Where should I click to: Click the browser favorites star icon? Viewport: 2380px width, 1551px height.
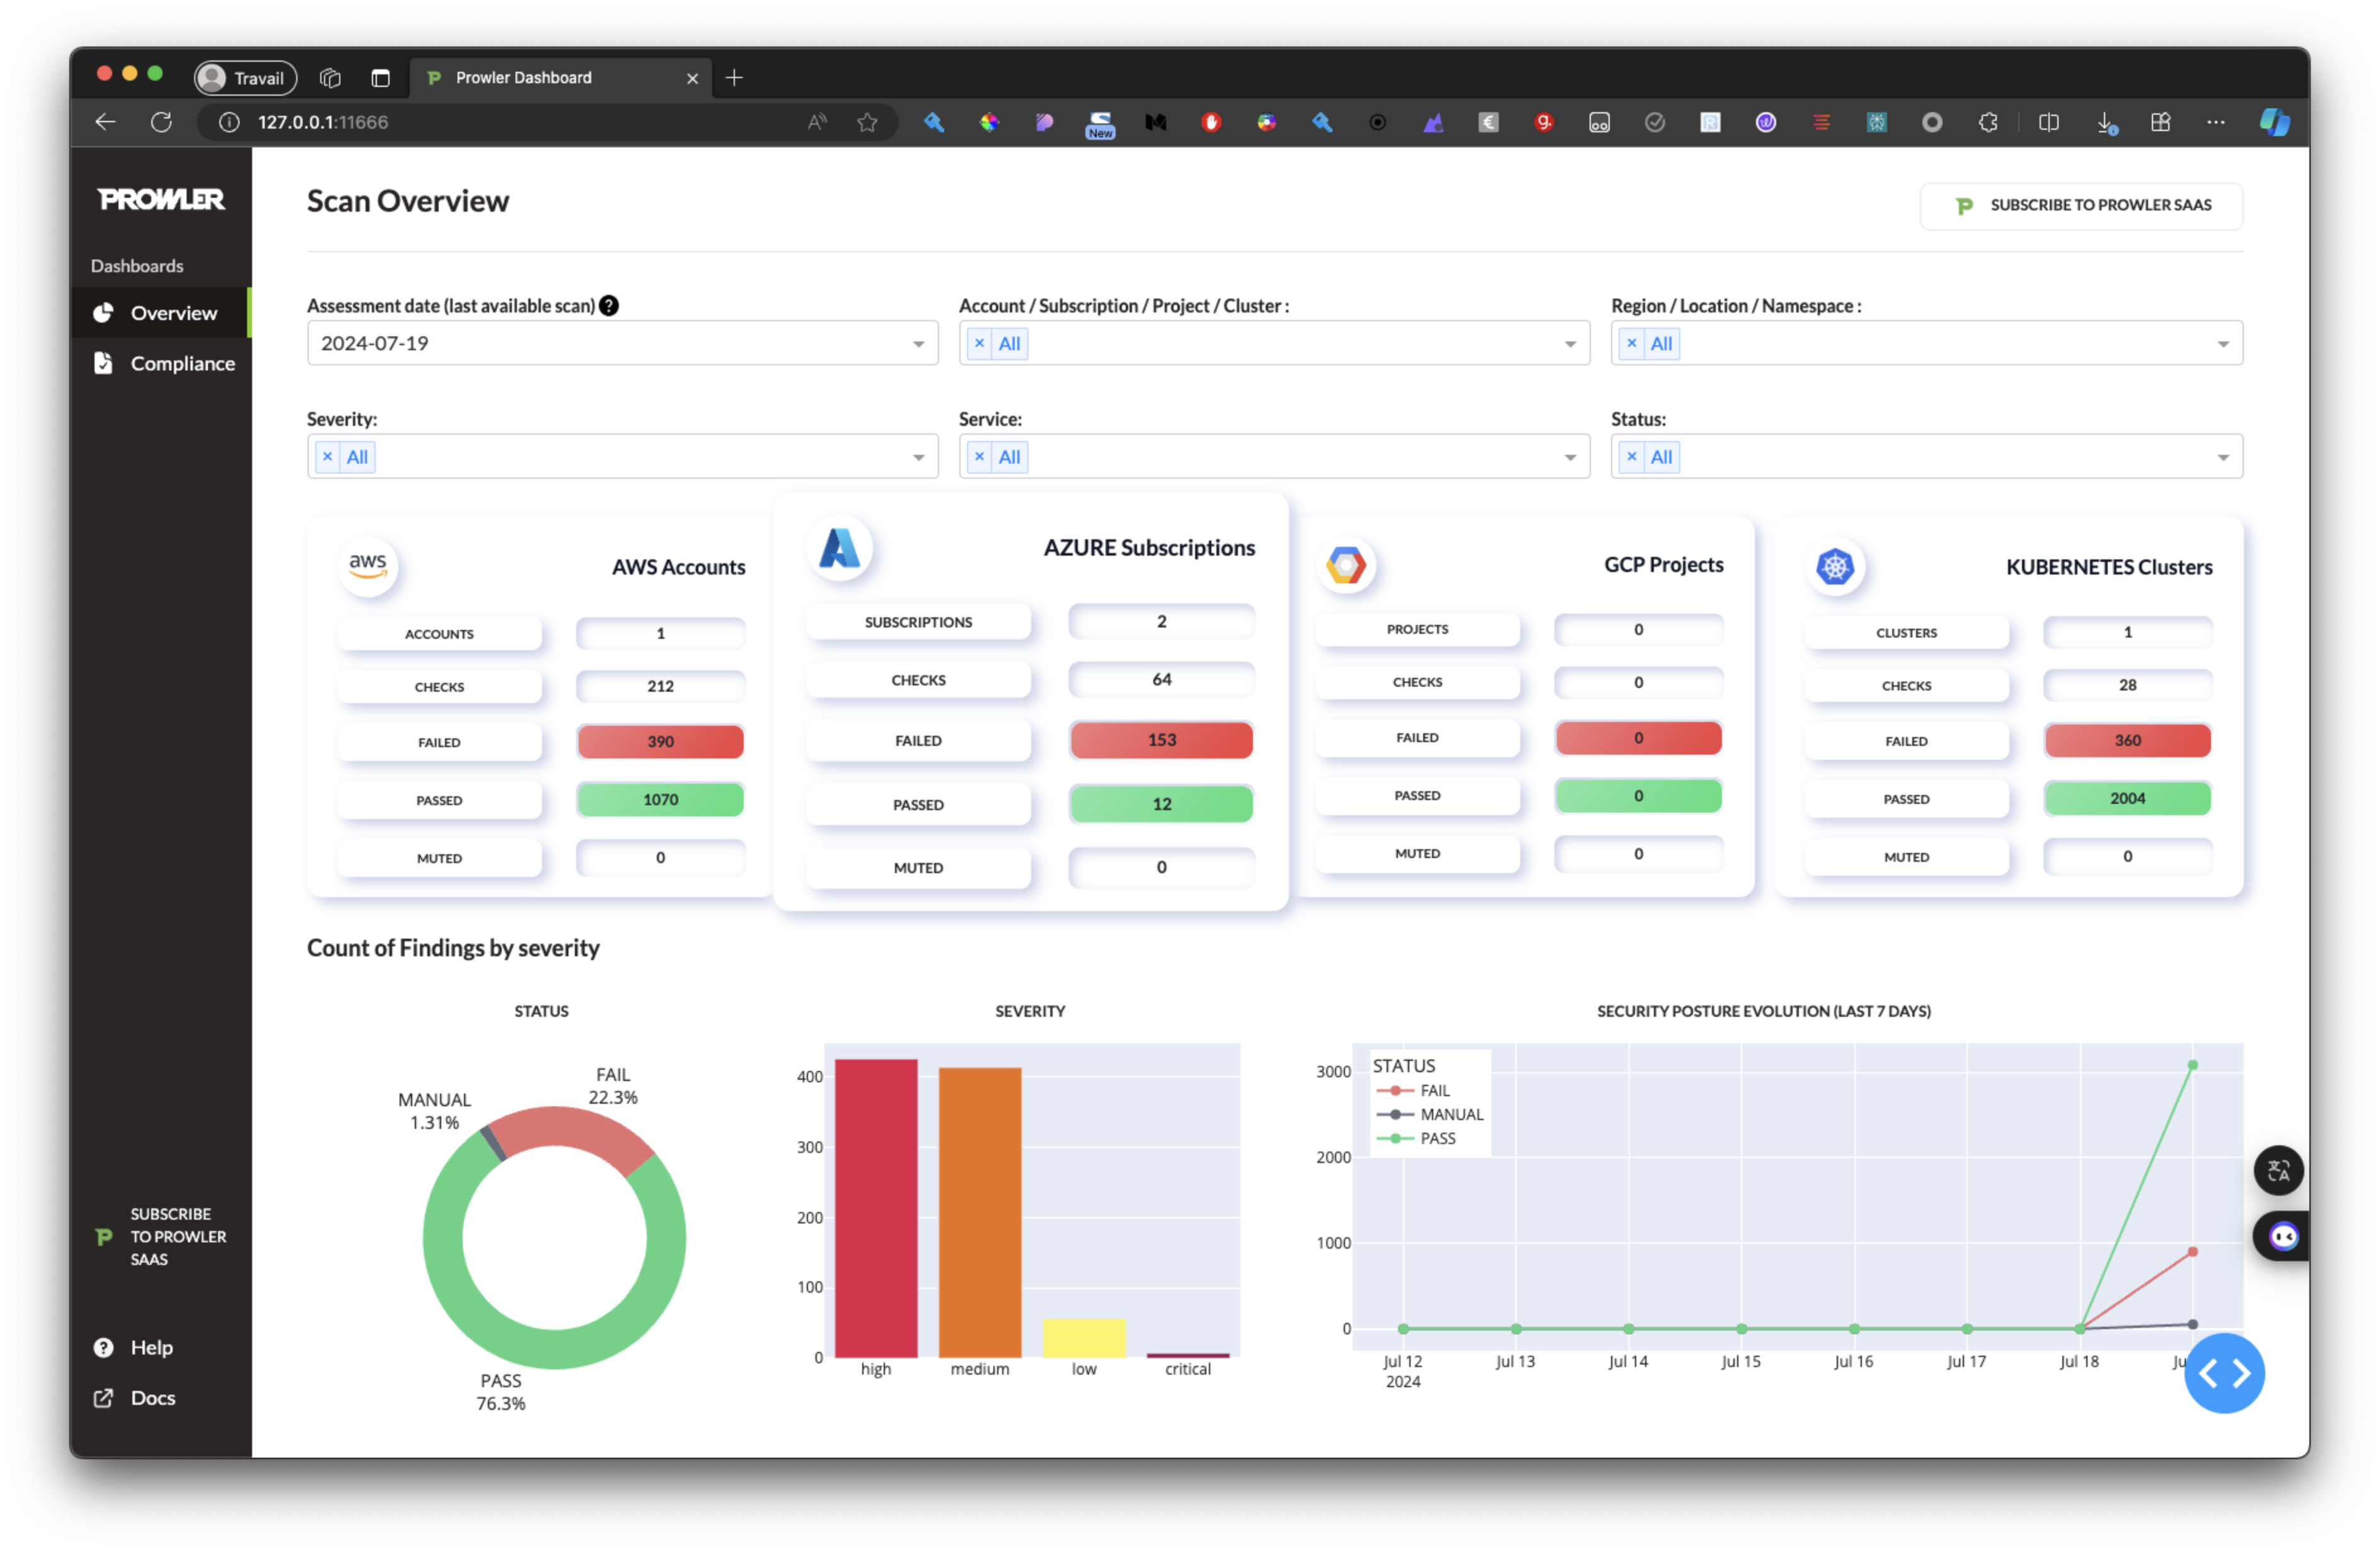[x=867, y=122]
